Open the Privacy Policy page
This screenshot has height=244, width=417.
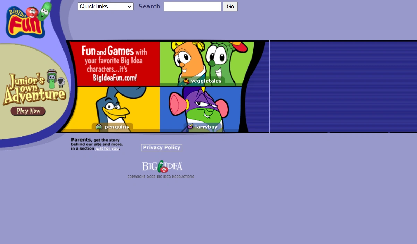click(161, 147)
